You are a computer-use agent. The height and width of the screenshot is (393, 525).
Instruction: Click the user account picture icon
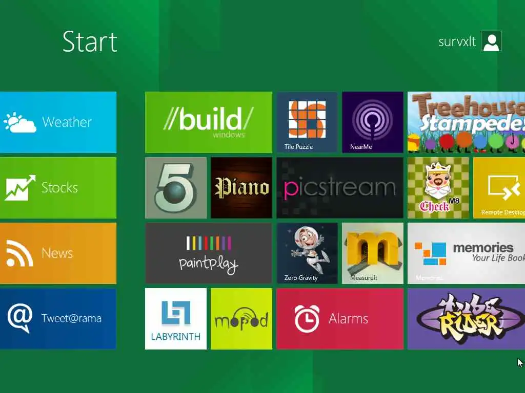click(x=491, y=41)
